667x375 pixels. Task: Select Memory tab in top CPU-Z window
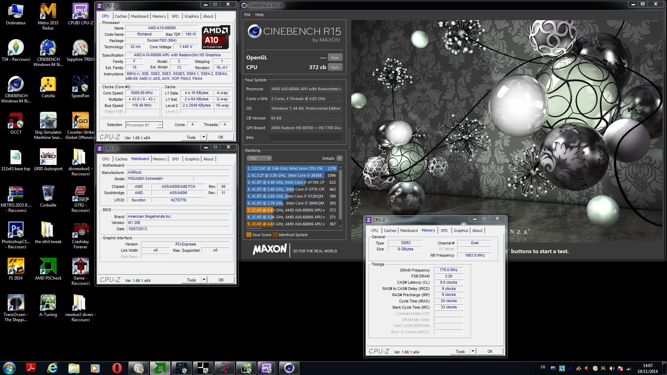[x=159, y=16]
